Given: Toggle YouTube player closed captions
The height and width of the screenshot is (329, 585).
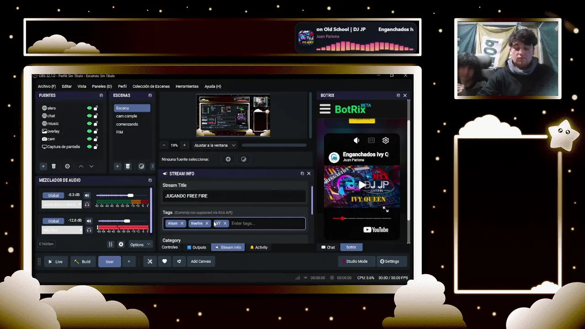Looking at the screenshot, I should tap(371, 140).
